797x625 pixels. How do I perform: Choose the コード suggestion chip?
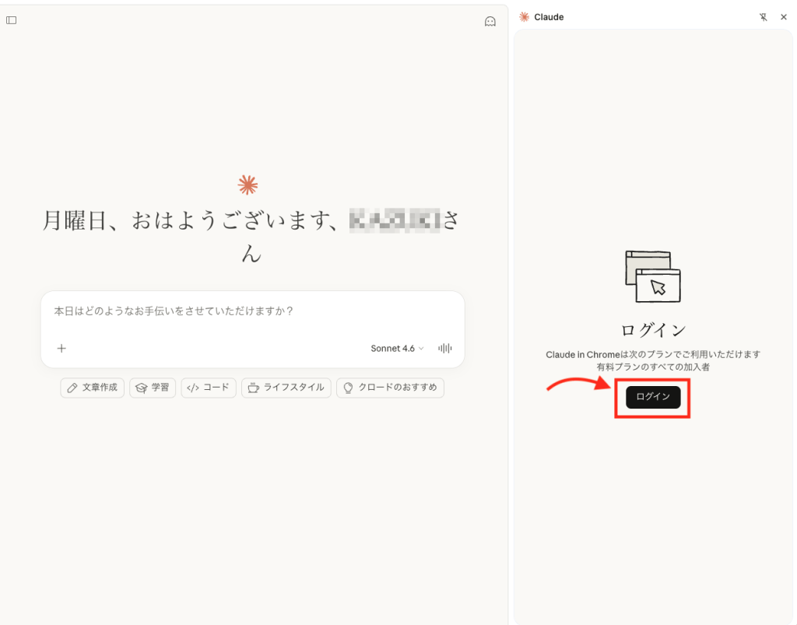coord(209,388)
